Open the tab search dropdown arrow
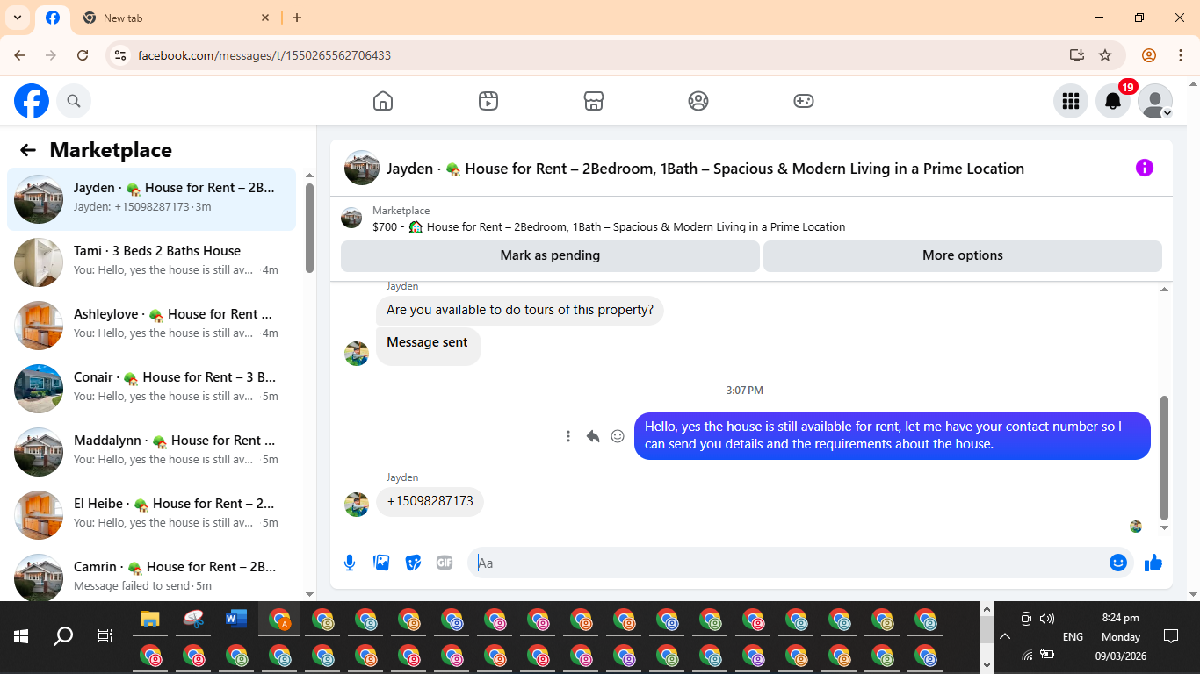The height and width of the screenshot is (674, 1200). [18, 18]
